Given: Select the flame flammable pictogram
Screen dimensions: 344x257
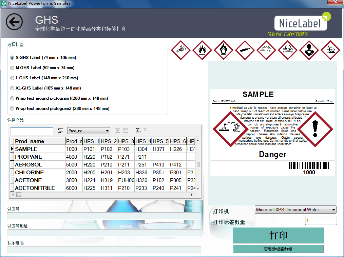Looking at the screenshot, I should pos(202,50).
